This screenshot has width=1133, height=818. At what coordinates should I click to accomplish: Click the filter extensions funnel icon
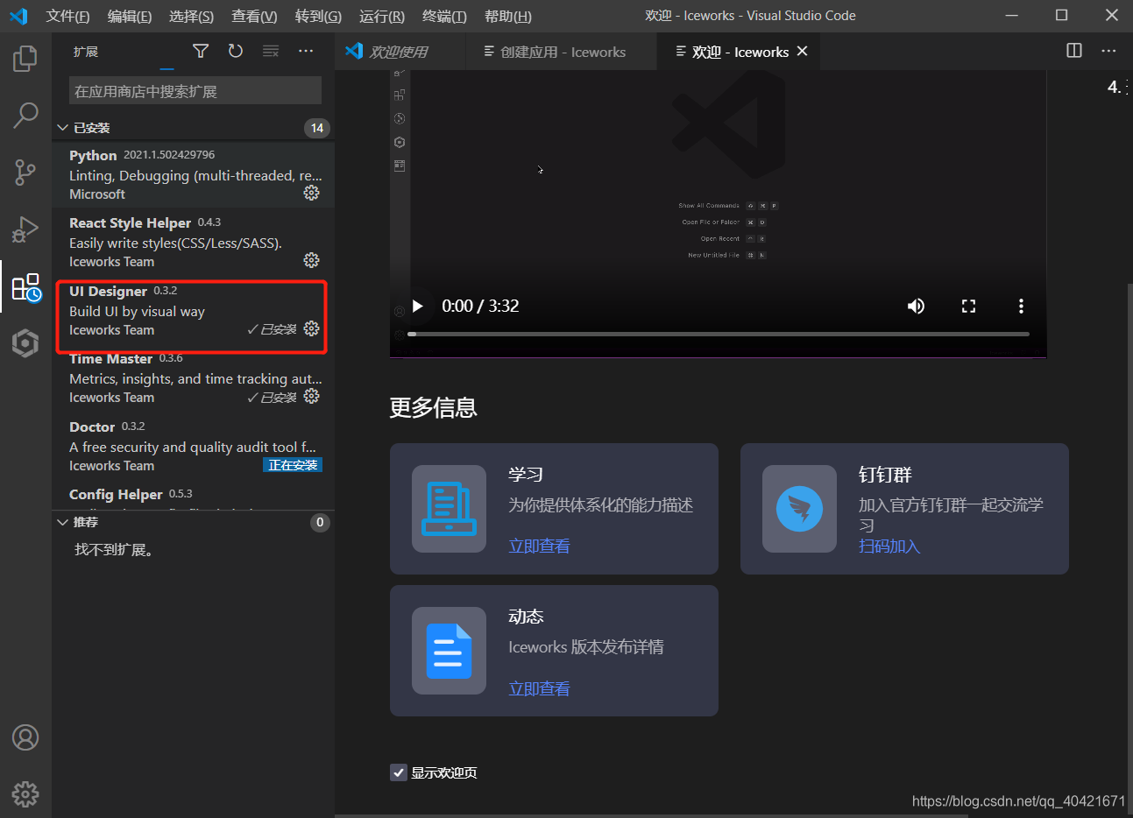point(200,51)
